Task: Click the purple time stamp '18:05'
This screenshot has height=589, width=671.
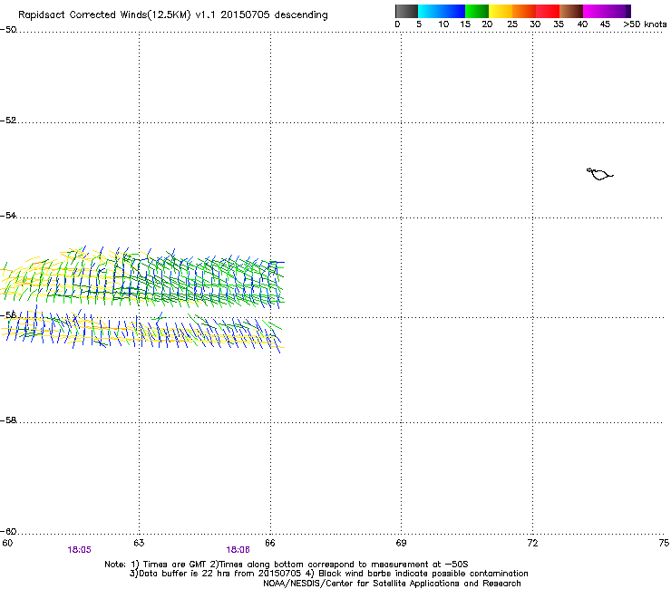Action: tap(79, 550)
